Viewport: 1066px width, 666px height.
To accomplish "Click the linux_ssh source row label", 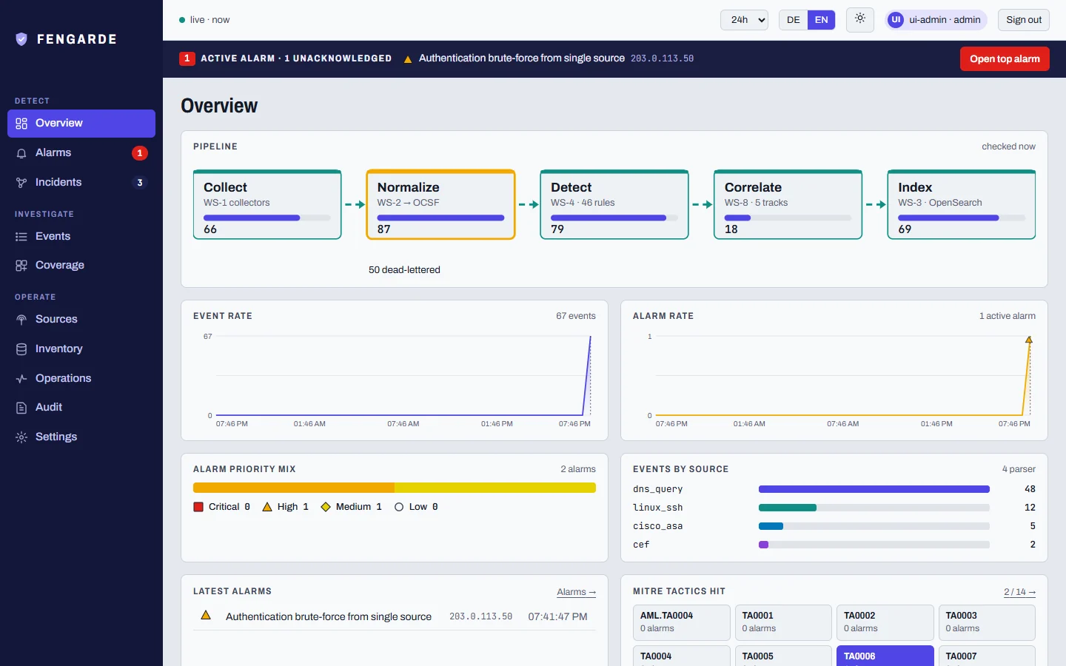I will click(658, 508).
